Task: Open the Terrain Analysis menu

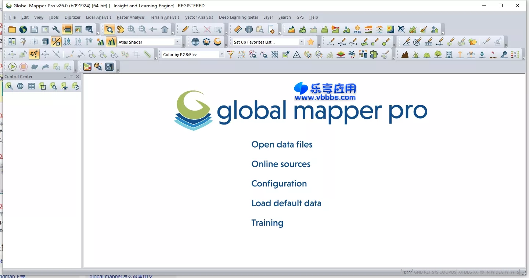Action: pos(164,17)
